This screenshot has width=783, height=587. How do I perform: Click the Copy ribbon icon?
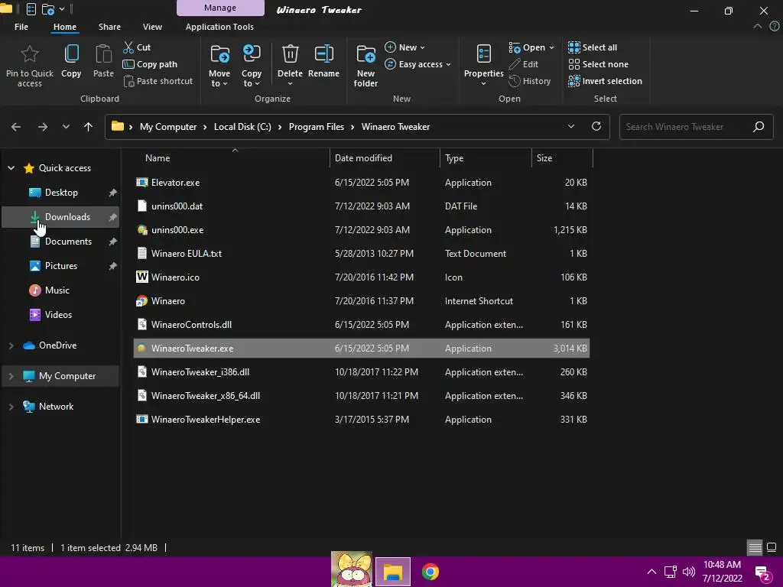click(71, 54)
